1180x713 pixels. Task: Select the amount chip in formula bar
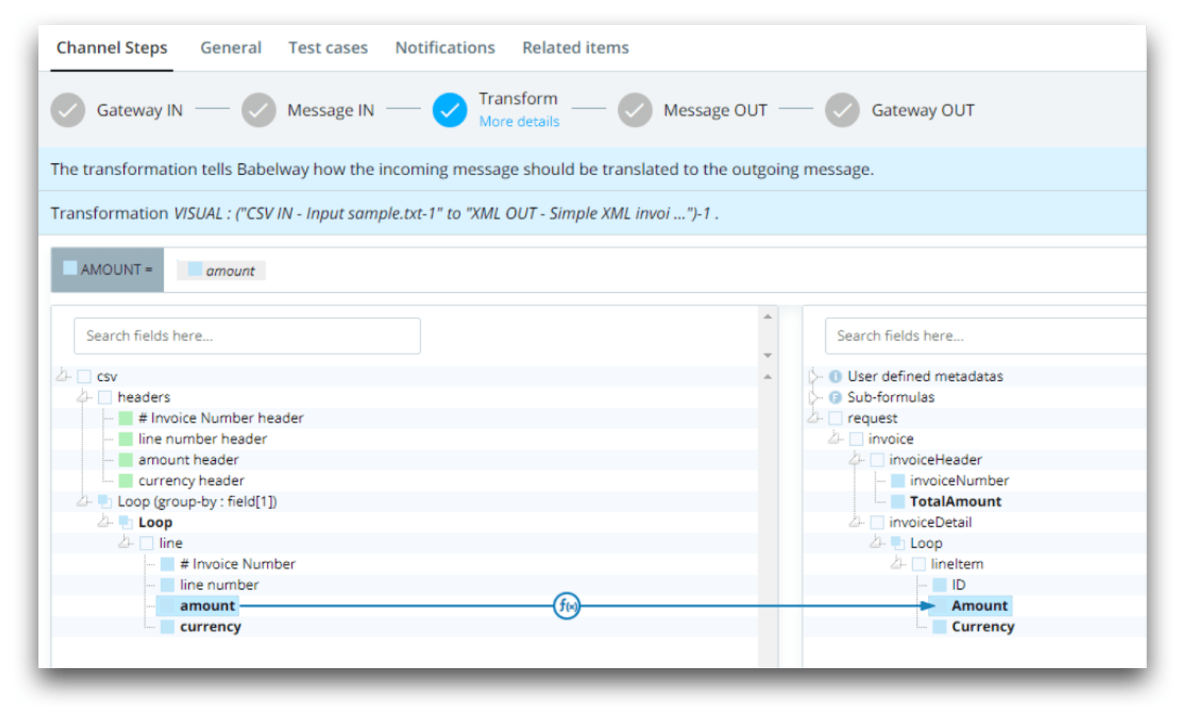click(221, 271)
